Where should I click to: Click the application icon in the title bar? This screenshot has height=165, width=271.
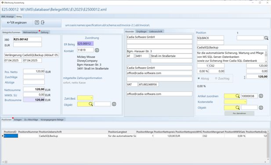point(3,3)
